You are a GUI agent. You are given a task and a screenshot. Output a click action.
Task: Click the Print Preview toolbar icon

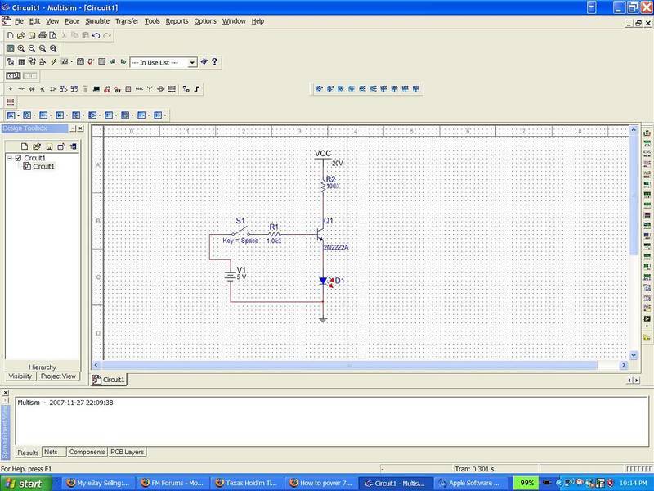52,36
